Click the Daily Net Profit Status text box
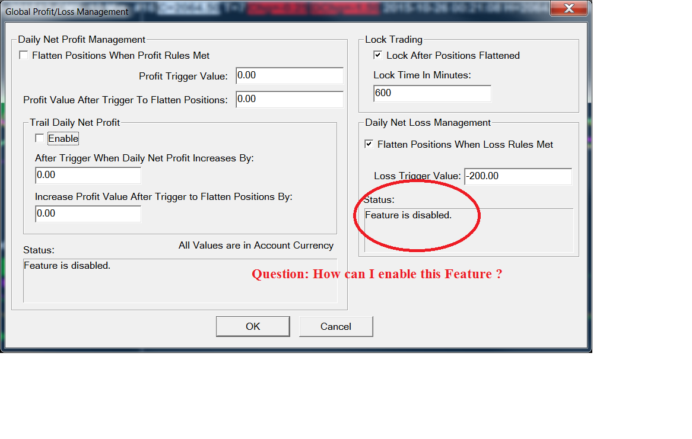 pos(180,281)
